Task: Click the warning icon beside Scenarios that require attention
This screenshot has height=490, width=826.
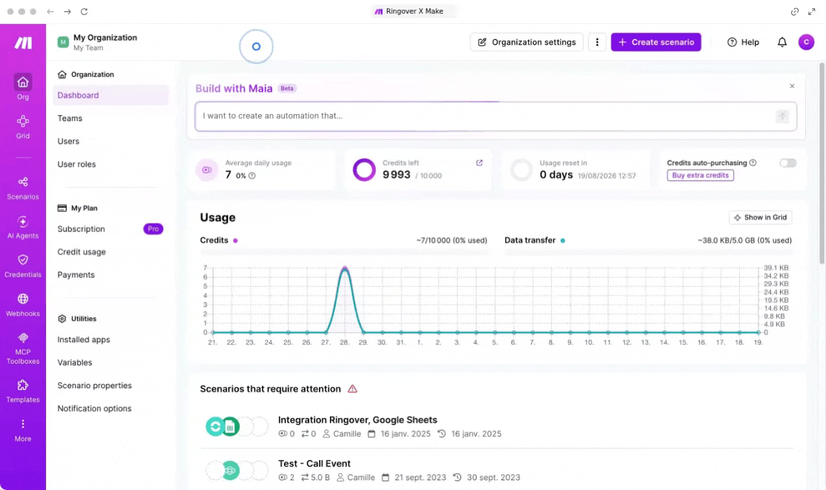Action: [353, 389]
